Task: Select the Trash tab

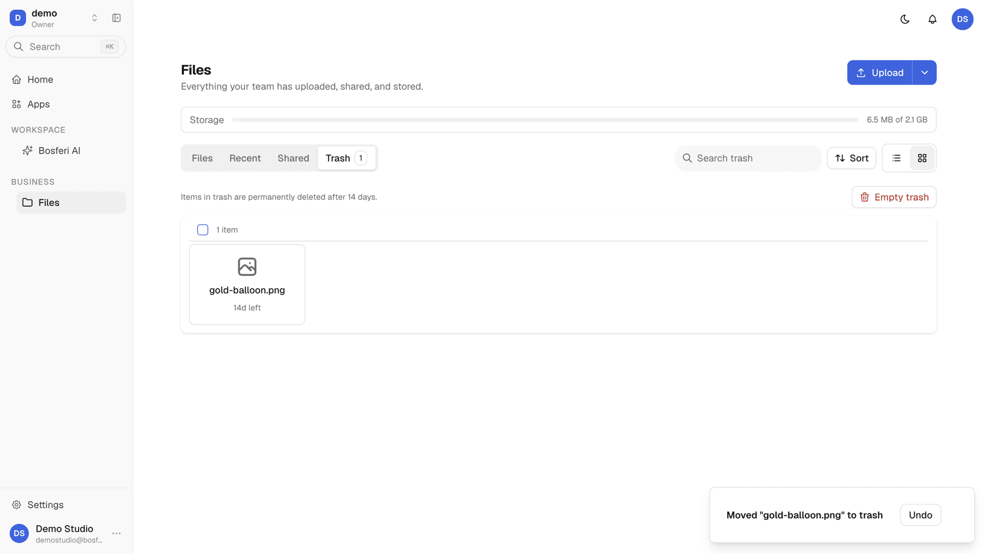Action: coord(346,158)
